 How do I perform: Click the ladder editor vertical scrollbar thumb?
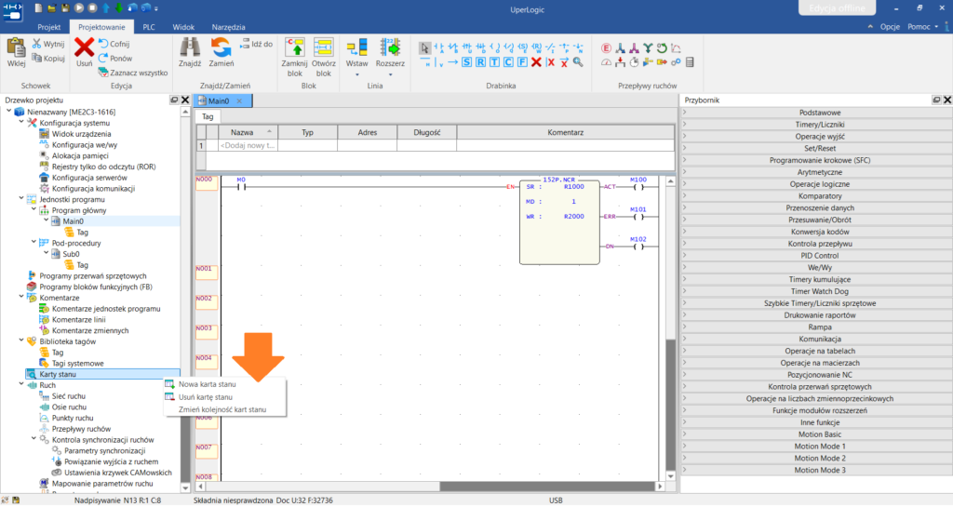point(670,404)
